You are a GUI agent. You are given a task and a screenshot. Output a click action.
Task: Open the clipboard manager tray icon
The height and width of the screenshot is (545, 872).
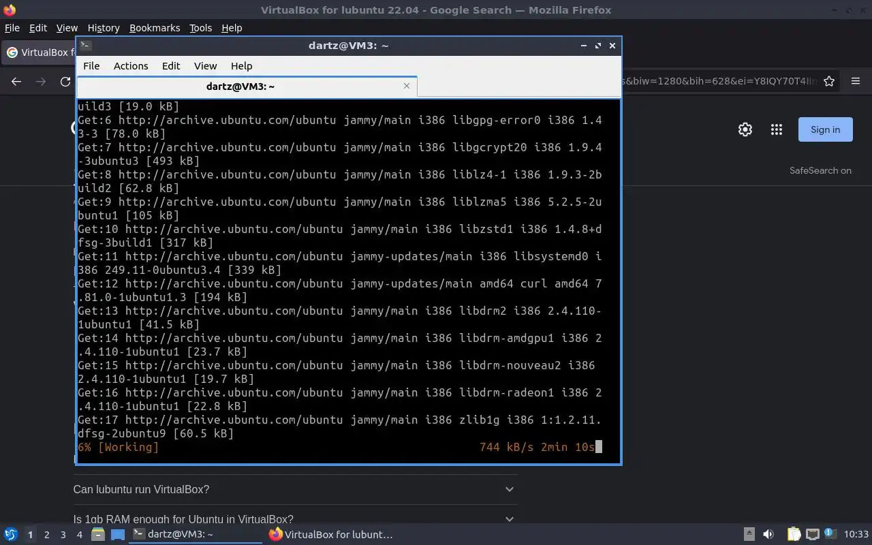(794, 535)
